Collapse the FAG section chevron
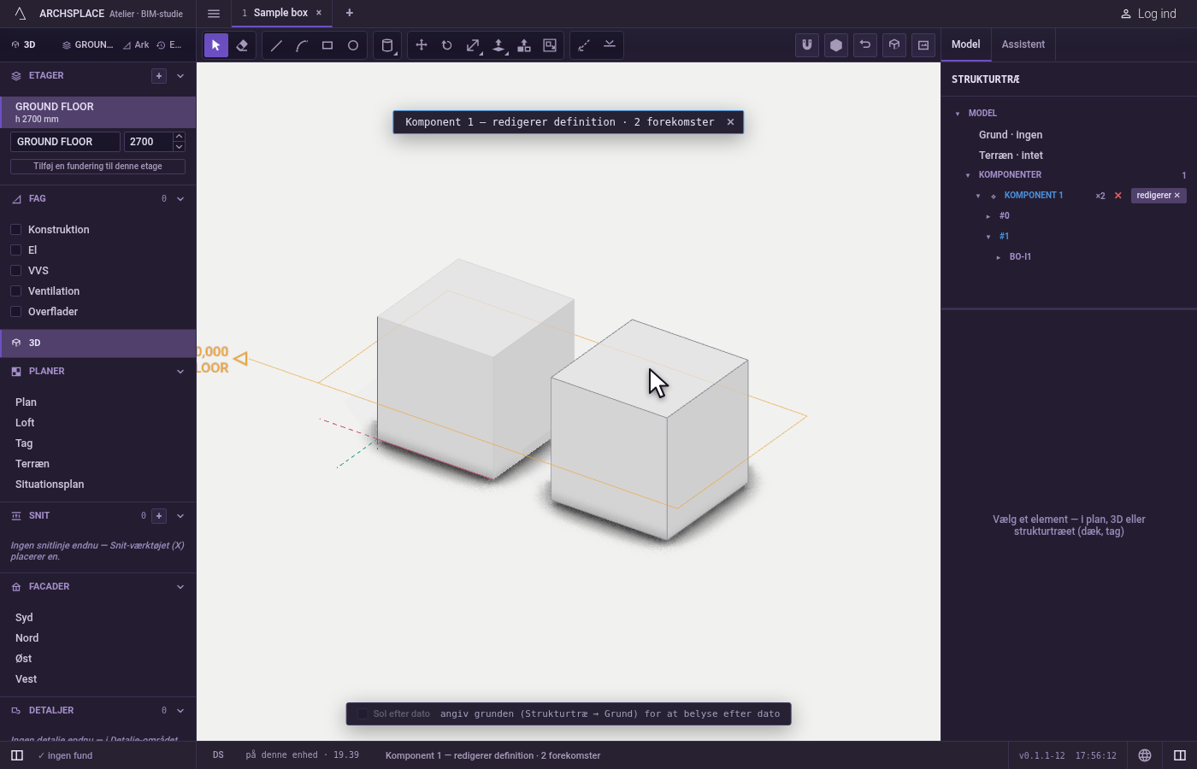Screen dimensions: 1197x769 (x=180, y=199)
